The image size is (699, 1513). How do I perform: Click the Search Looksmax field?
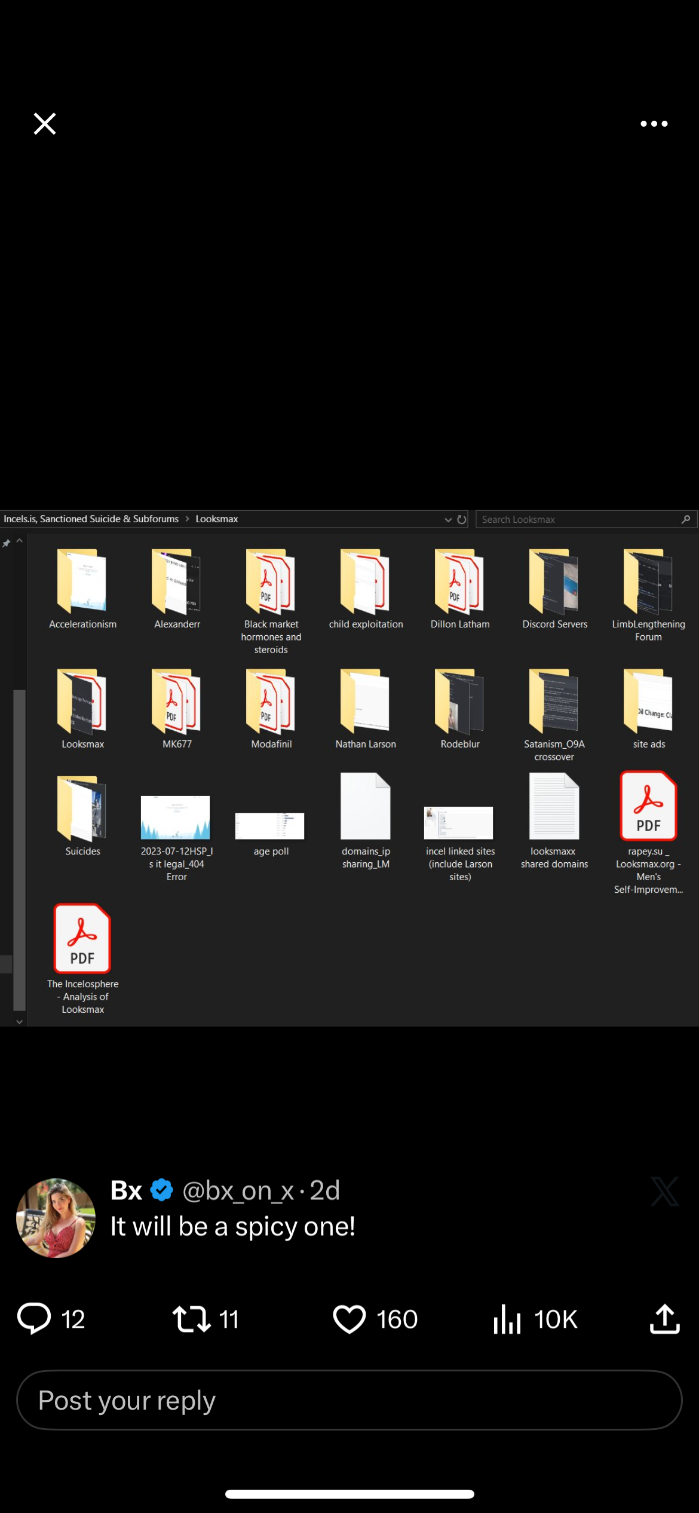point(586,519)
